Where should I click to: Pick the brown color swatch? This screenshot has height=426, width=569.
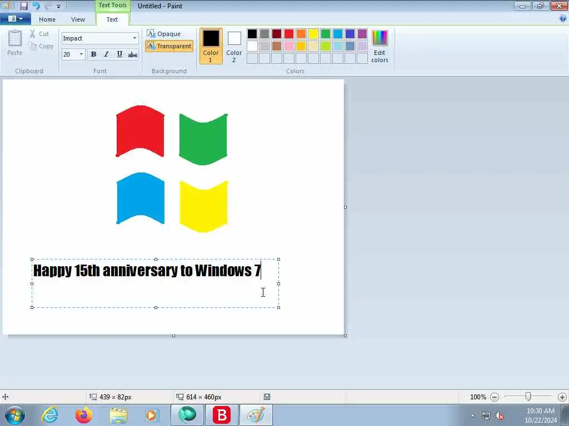277,46
